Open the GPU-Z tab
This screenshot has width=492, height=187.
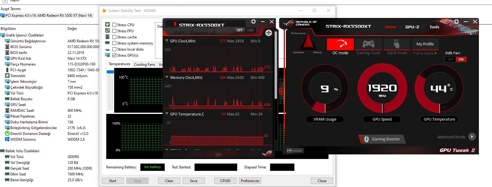[x=412, y=27]
